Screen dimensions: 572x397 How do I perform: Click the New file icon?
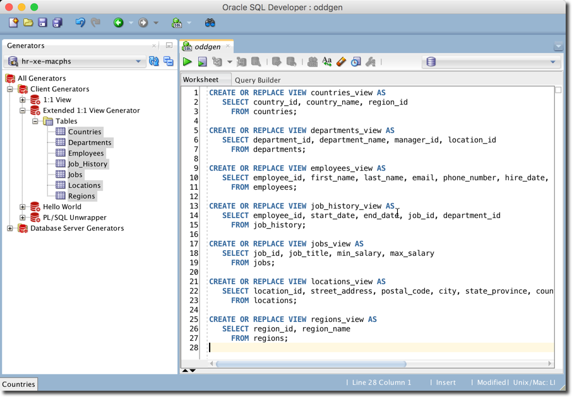tap(13, 23)
